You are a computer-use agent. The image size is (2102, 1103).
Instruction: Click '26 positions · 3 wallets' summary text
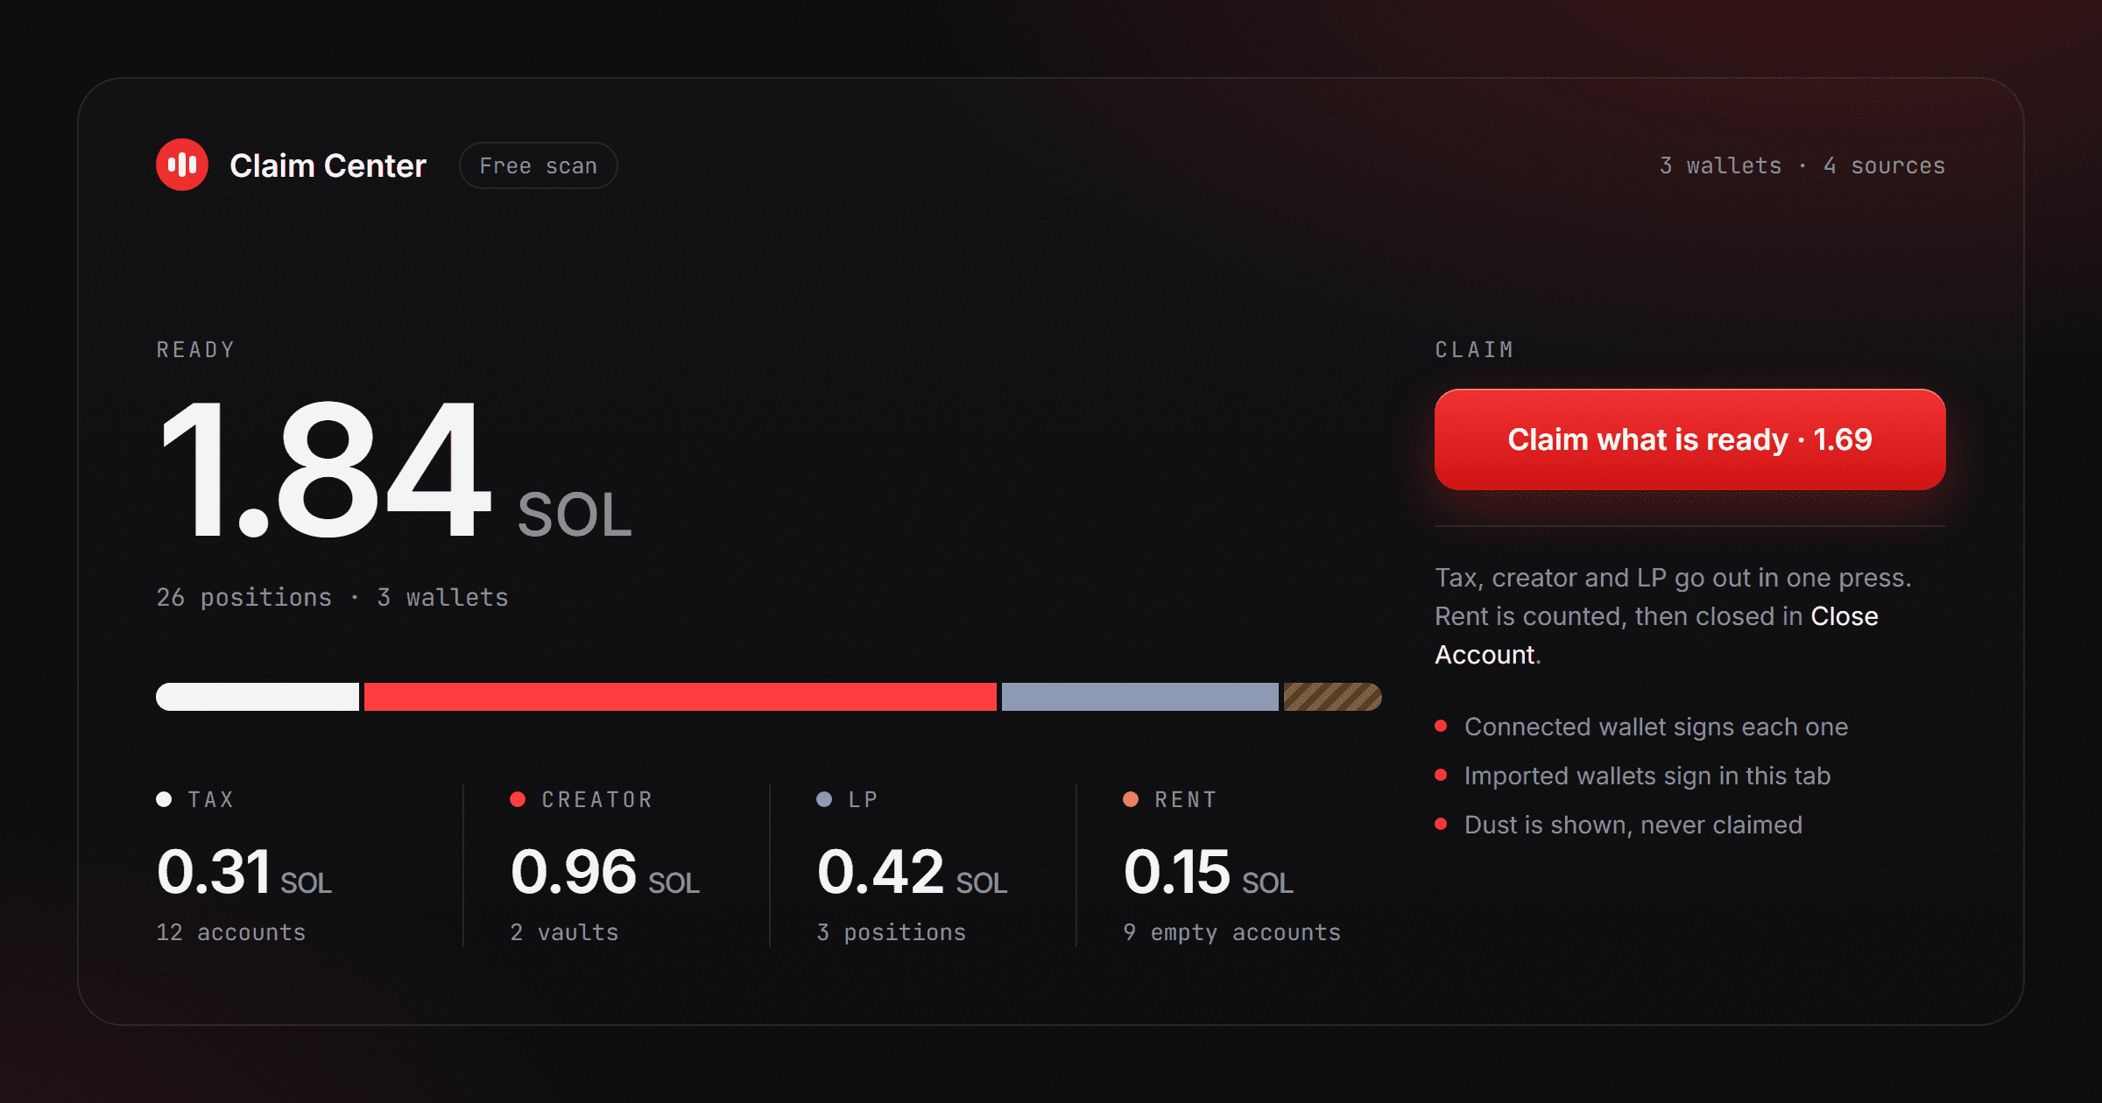tap(332, 597)
